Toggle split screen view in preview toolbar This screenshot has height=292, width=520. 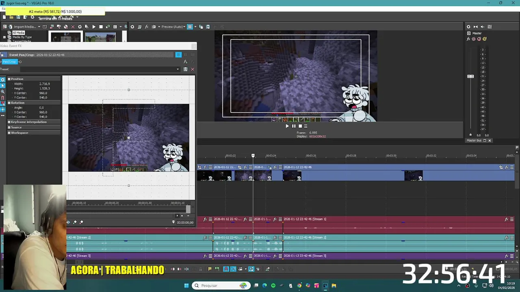[154, 27]
